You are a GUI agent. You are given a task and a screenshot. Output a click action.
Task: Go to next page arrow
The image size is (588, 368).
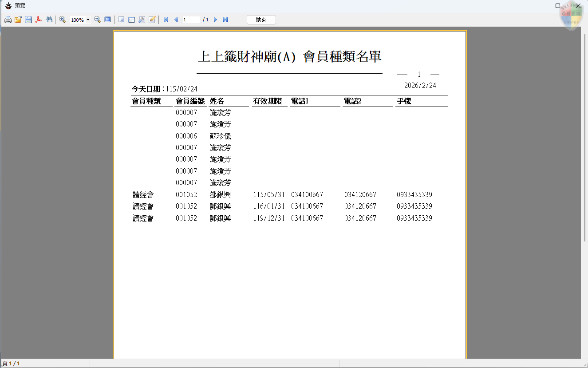[215, 20]
